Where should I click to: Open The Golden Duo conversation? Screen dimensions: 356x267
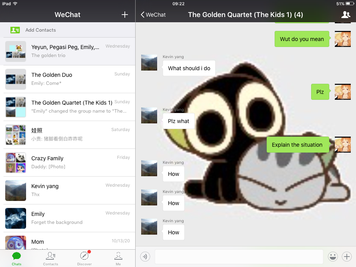coord(68,79)
